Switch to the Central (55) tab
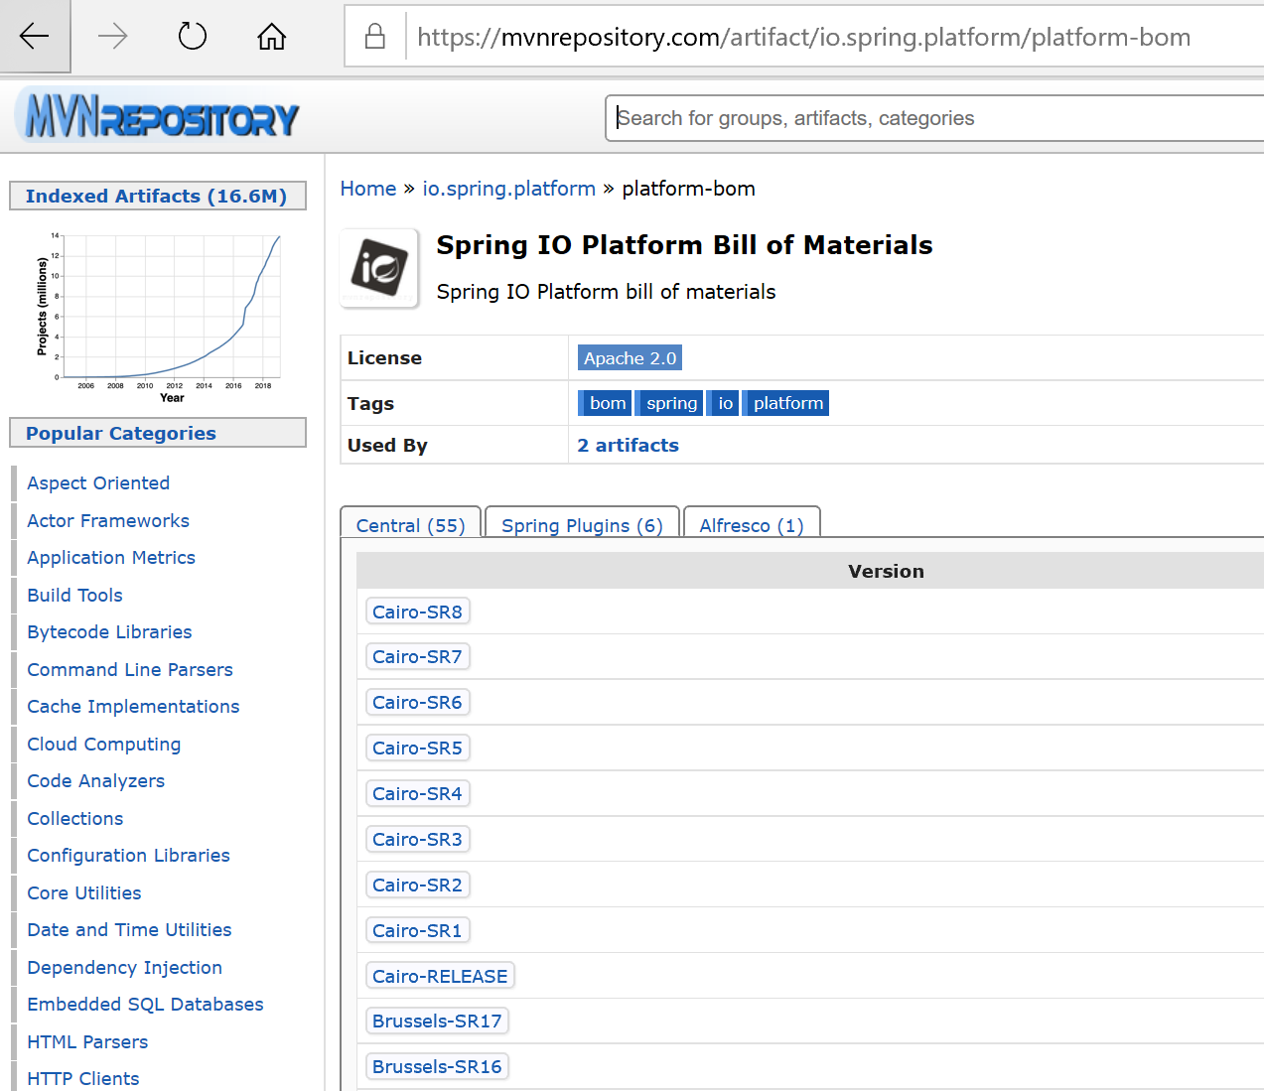 point(411,525)
